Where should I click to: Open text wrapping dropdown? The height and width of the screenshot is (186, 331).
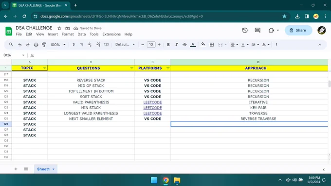coord(255,45)
